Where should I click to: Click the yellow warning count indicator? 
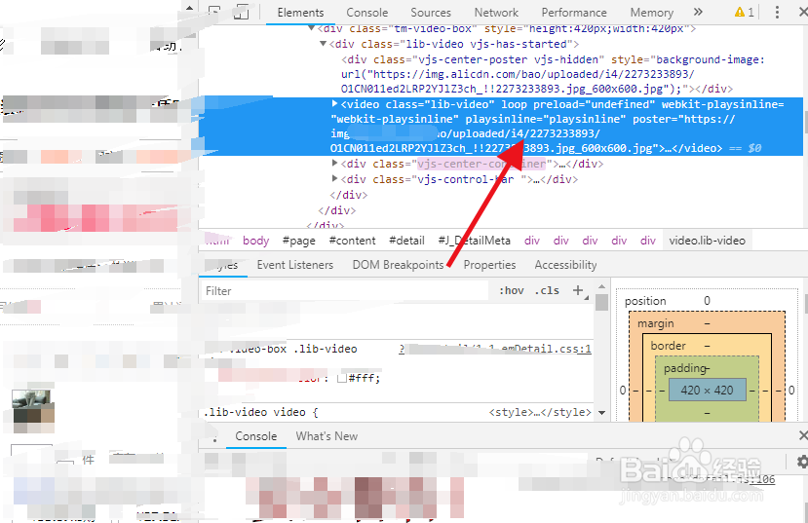point(744,12)
